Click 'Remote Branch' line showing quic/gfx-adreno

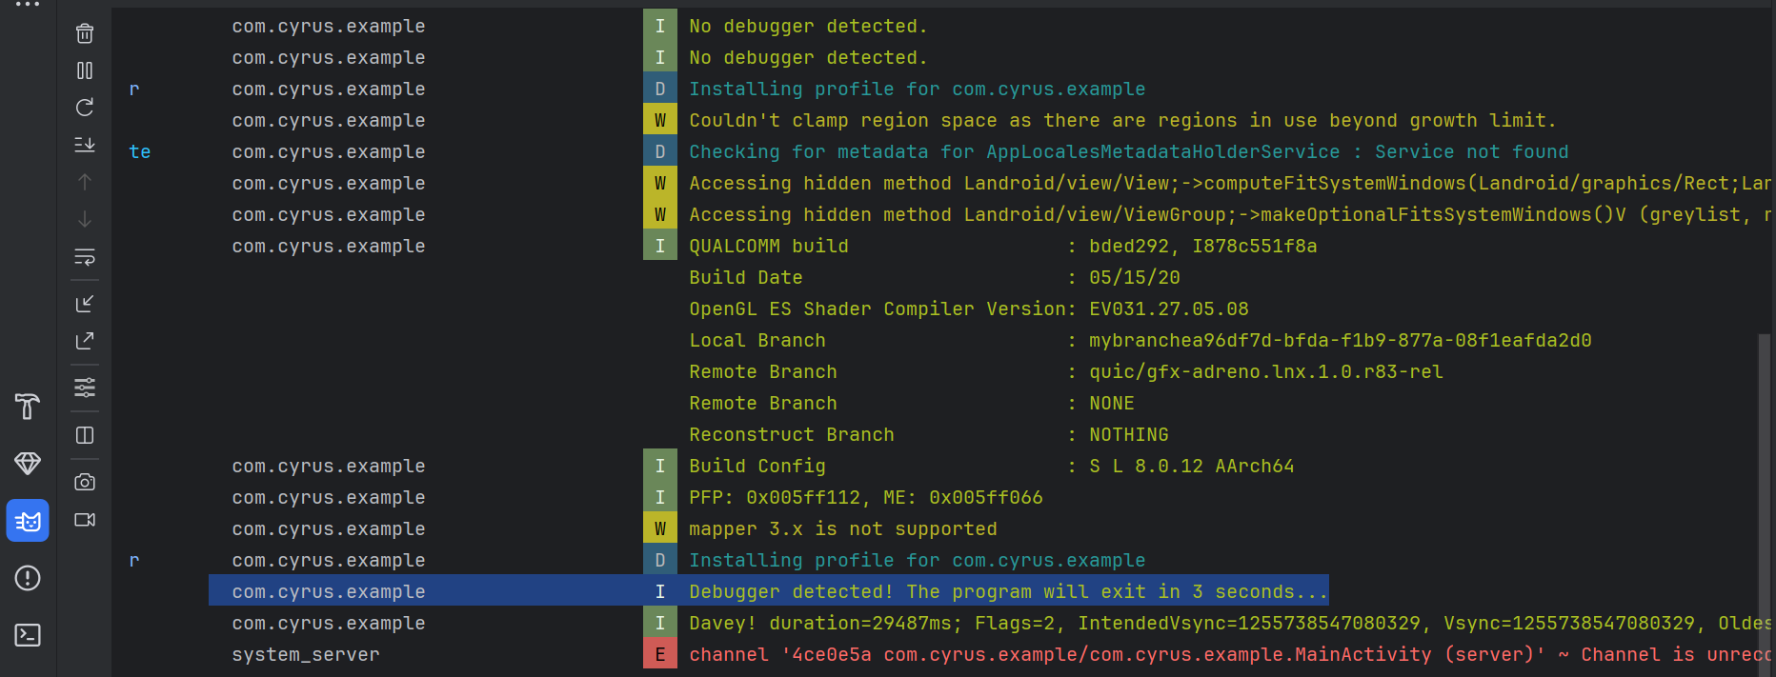pyautogui.click(x=1065, y=371)
